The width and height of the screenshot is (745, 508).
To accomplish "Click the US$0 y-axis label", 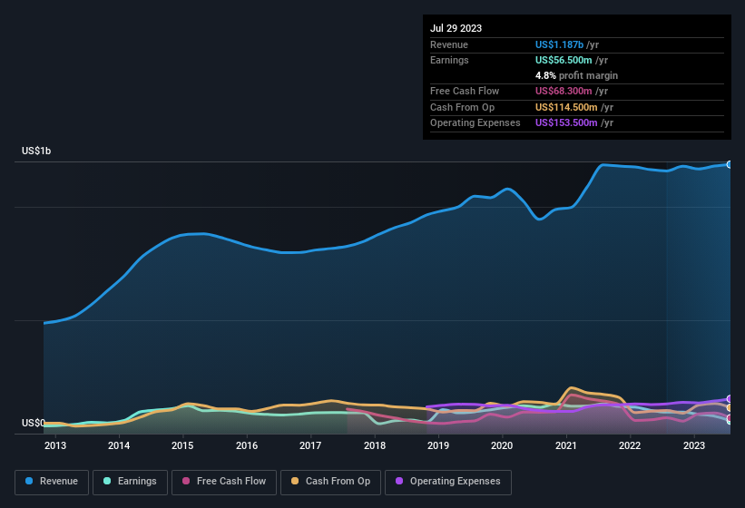I will [34, 423].
